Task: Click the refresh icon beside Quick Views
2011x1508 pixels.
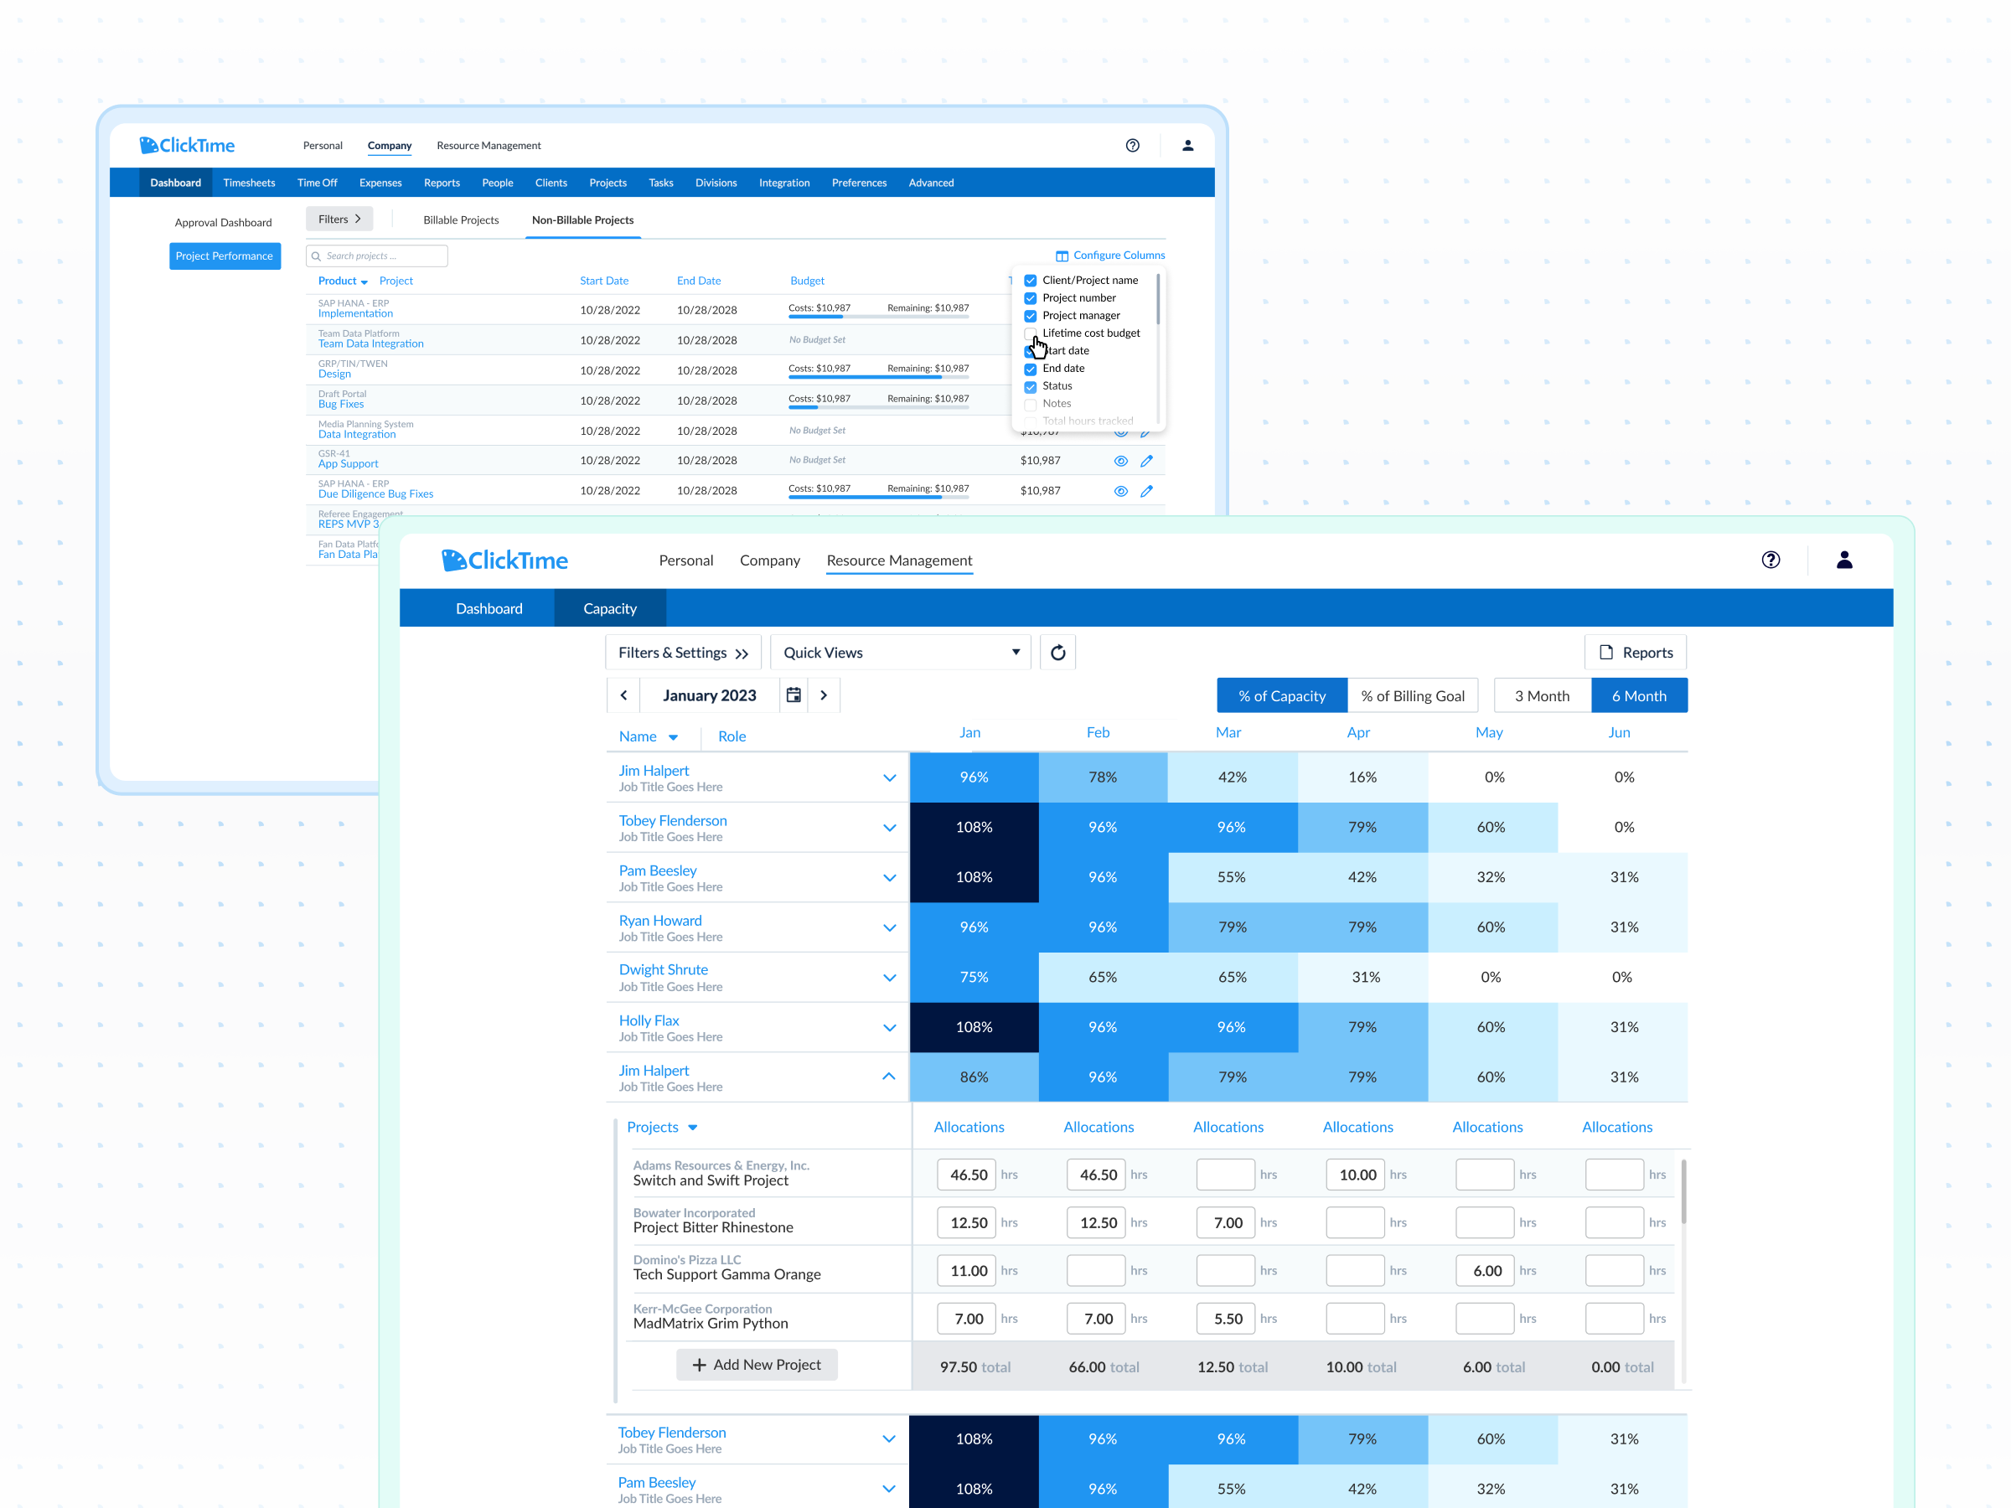Action: pyautogui.click(x=1057, y=653)
